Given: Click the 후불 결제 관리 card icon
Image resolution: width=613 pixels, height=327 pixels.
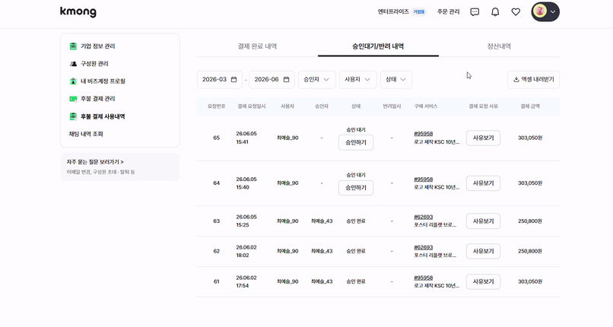Looking at the screenshot, I should point(73,99).
